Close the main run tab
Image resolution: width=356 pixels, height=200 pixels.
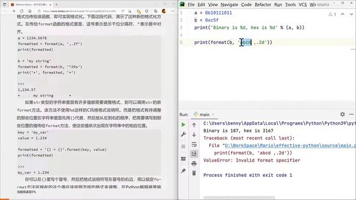click(x=213, y=115)
